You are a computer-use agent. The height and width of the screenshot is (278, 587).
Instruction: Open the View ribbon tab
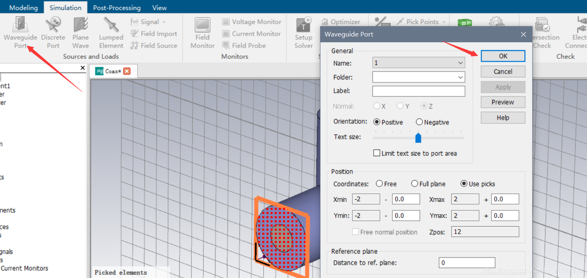pyautogui.click(x=159, y=7)
